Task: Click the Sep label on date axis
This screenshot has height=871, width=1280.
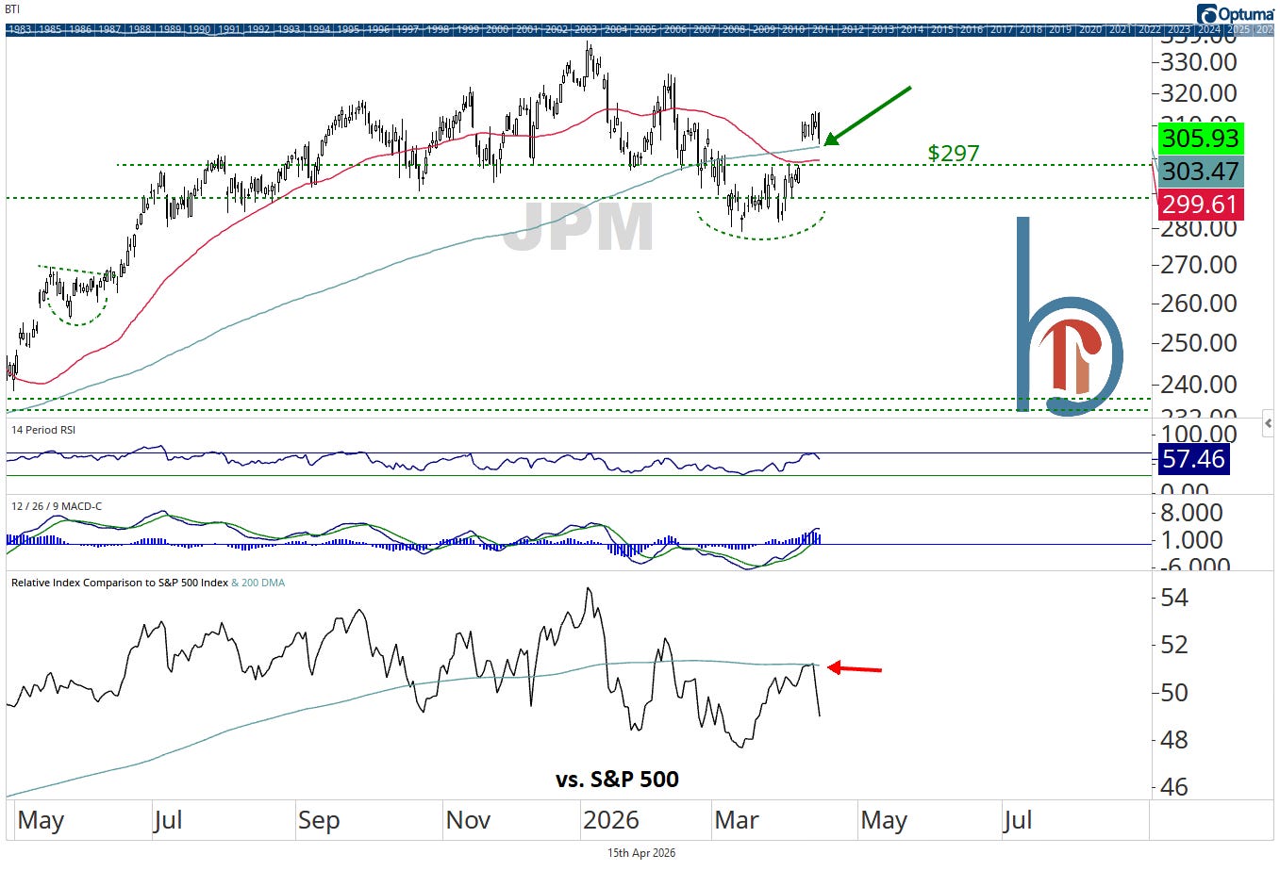Action: pyautogui.click(x=319, y=820)
